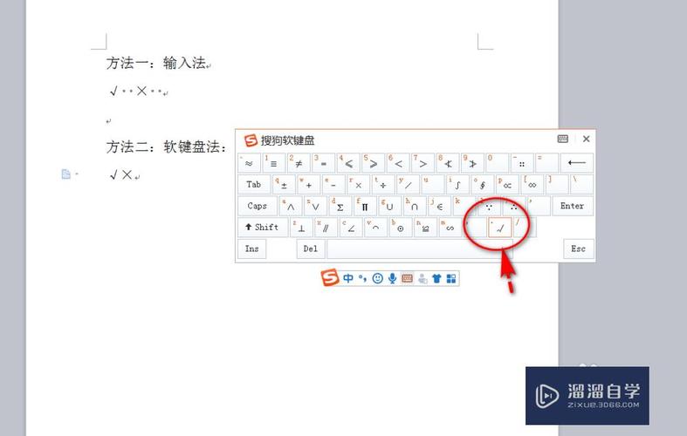
Task: Click the infinity ∞ key labeled [
Action: click(x=532, y=184)
